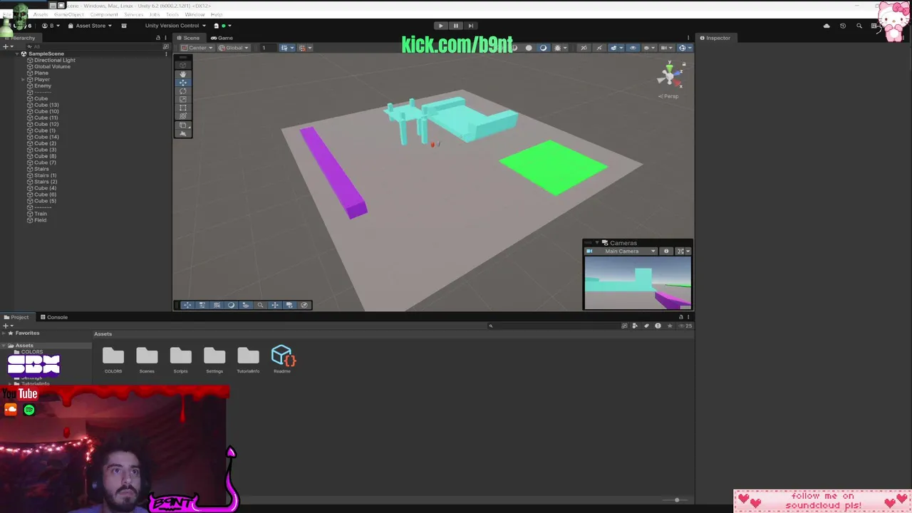Expand the Player object
This screenshot has height=513, width=912.
coord(24,79)
